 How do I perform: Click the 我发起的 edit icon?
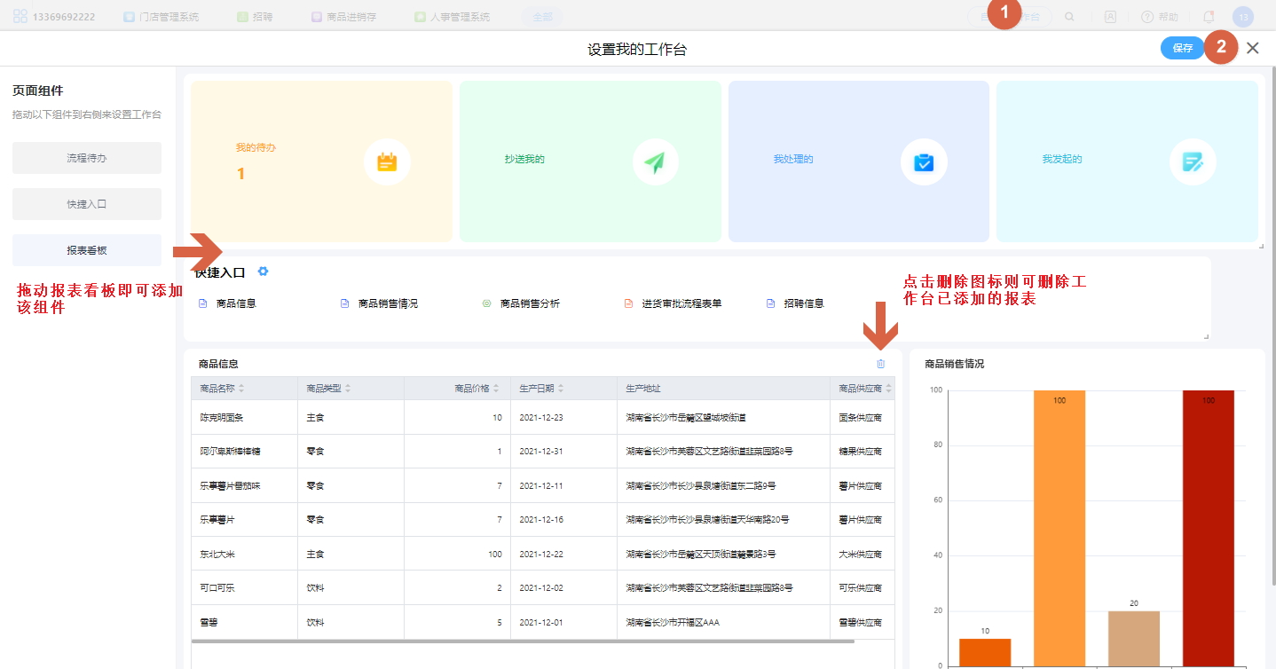(1193, 162)
